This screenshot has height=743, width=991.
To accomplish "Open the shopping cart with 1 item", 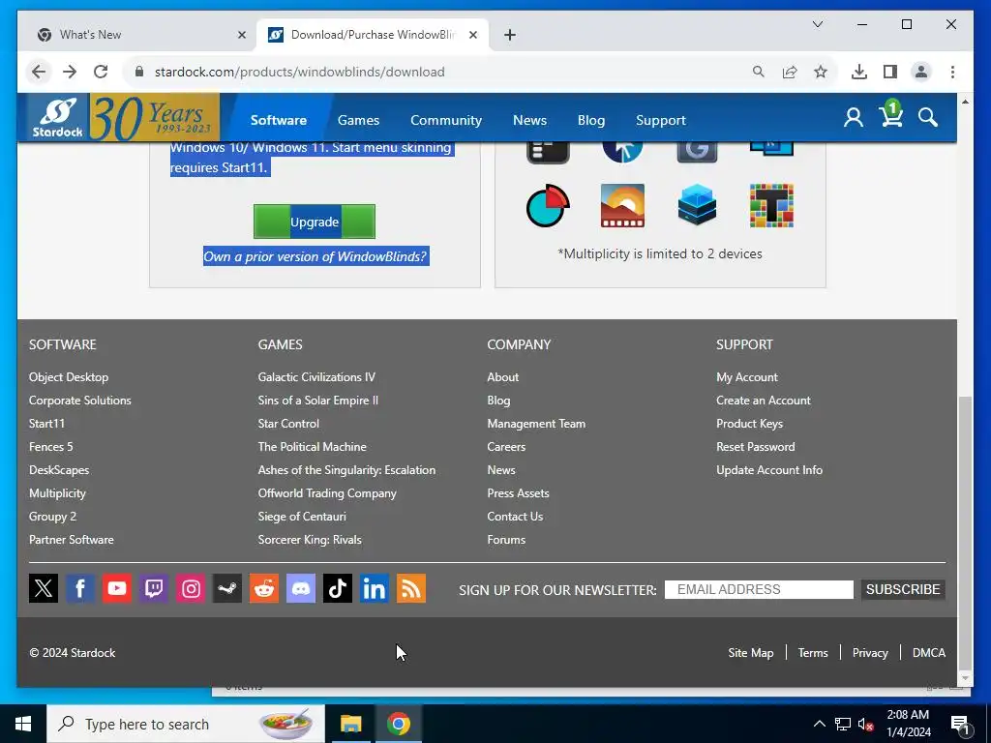I will coord(891,114).
